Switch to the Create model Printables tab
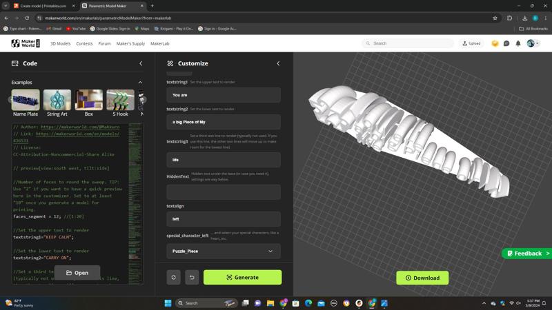The width and height of the screenshot is (552, 310). [x=43, y=6]
